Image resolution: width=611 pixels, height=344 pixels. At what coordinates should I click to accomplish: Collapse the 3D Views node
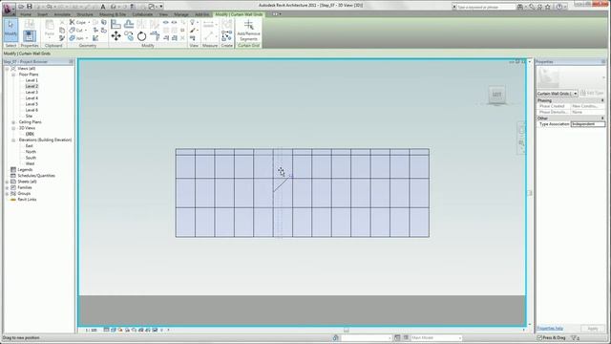13,128
